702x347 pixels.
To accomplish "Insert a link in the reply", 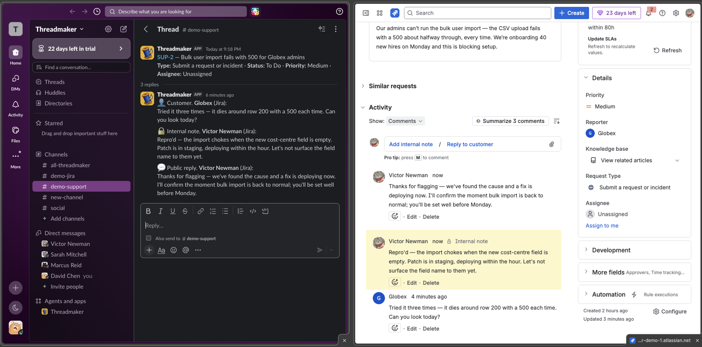I will coord(200,211).
